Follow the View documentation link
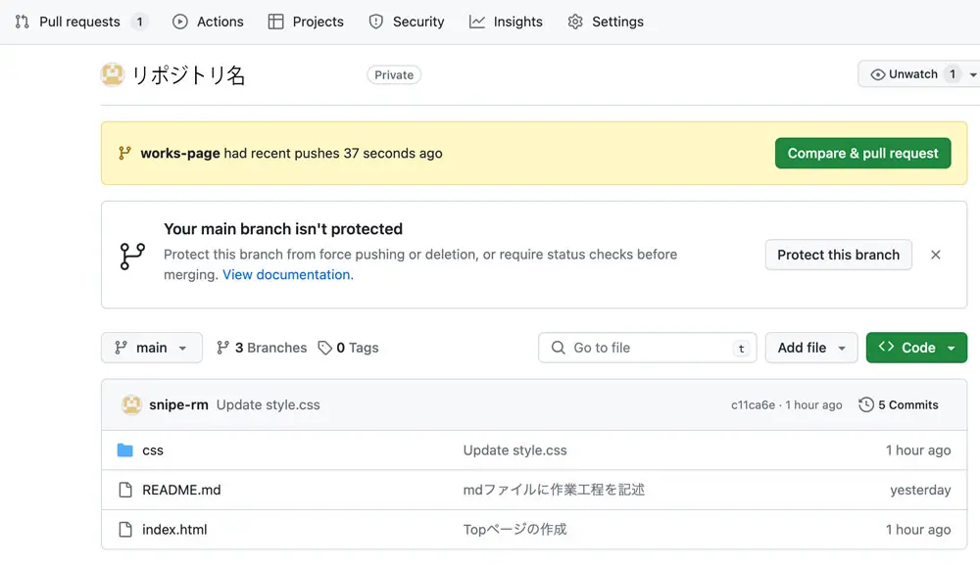980x565 pixels. point(286,275)
